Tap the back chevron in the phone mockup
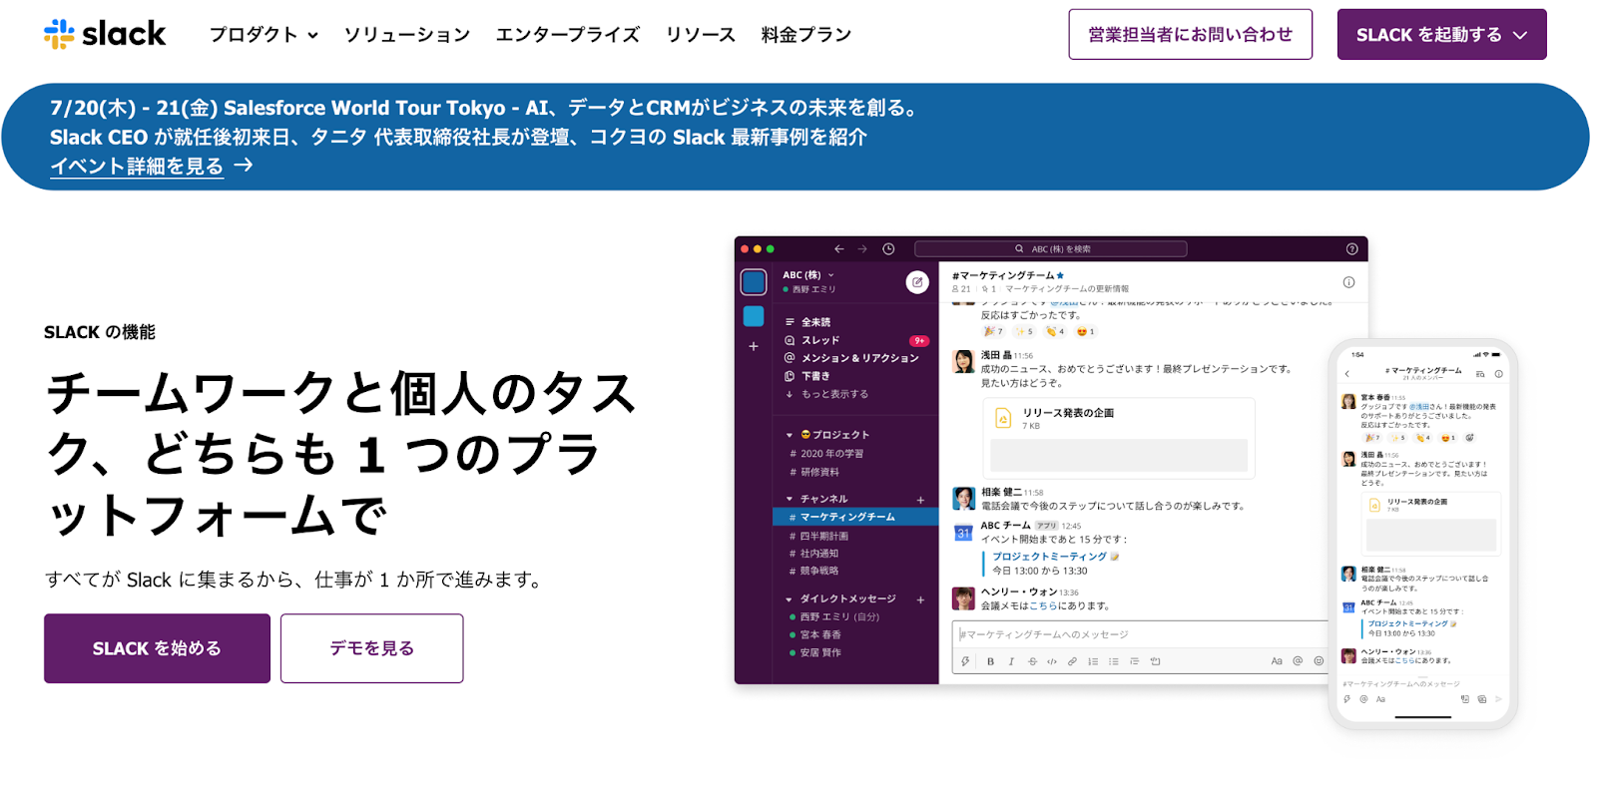Image resolution: width=1597 pixels, height=788 pixels. [x=1347, y=374]
